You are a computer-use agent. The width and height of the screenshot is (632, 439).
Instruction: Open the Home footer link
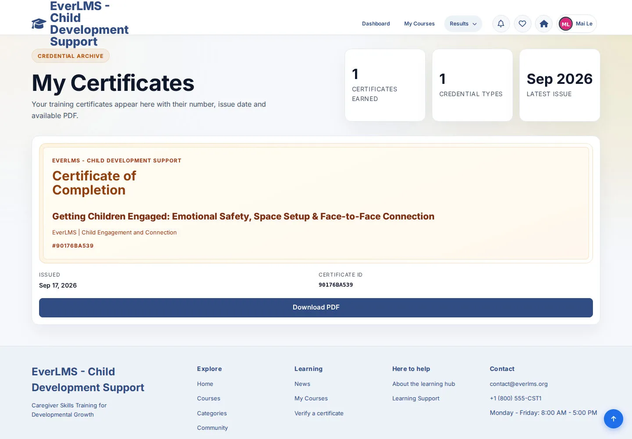pyautogui.click(x=205, y=384)
